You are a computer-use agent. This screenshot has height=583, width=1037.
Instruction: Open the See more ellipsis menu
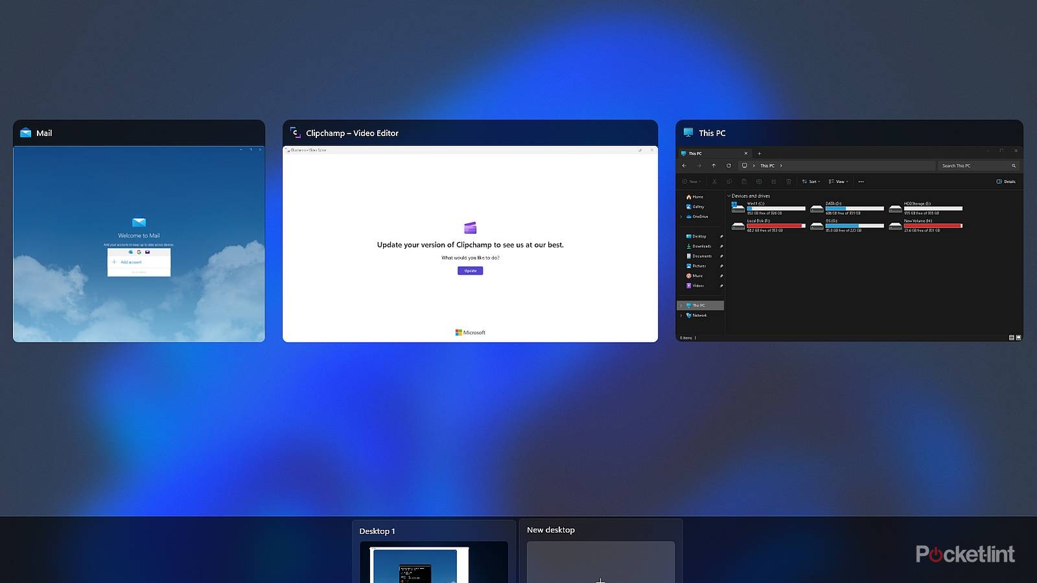point(861,182)
